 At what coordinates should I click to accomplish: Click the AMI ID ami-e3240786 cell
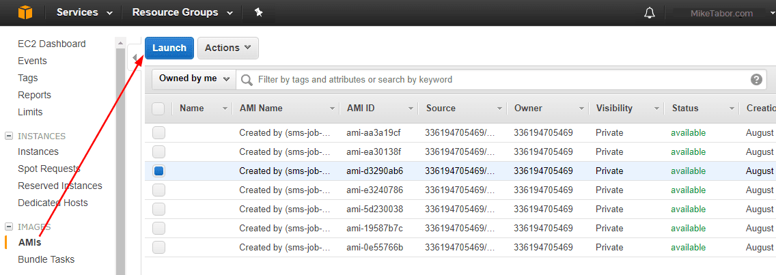(374, 190)
